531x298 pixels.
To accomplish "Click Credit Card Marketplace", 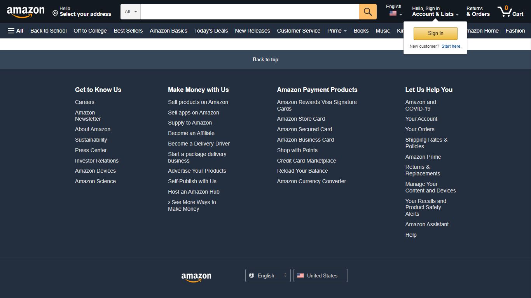I will pyautogui.click(x=306, y=161).
